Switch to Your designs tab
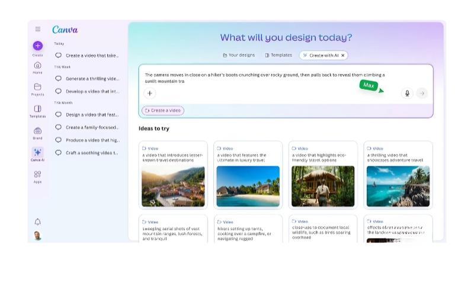The width and height of the screenshot is (474, 296). pyautogui.click(x=239, y=55)
